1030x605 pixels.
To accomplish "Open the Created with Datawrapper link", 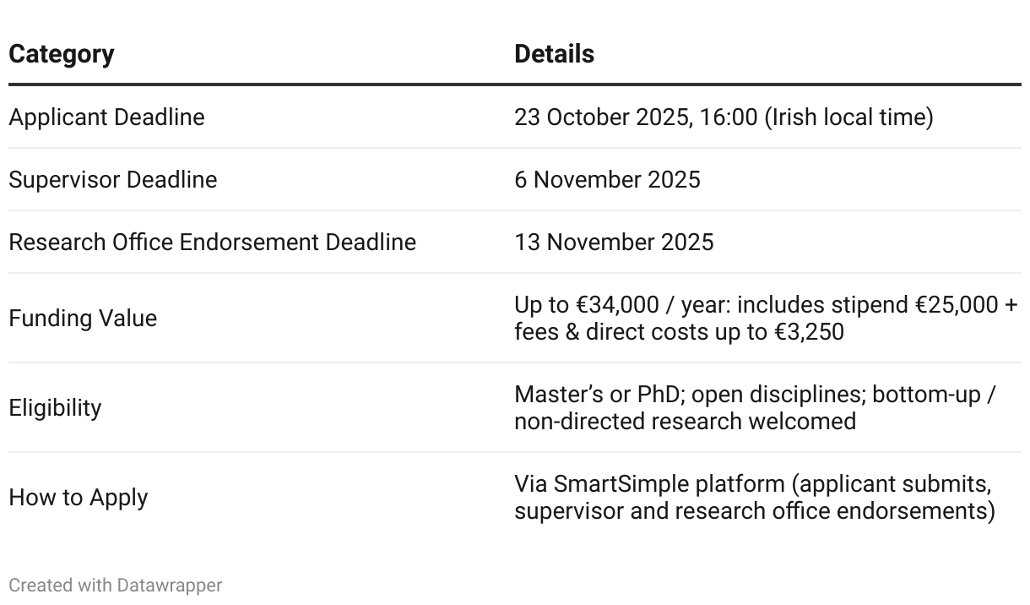I will [115, 585].
